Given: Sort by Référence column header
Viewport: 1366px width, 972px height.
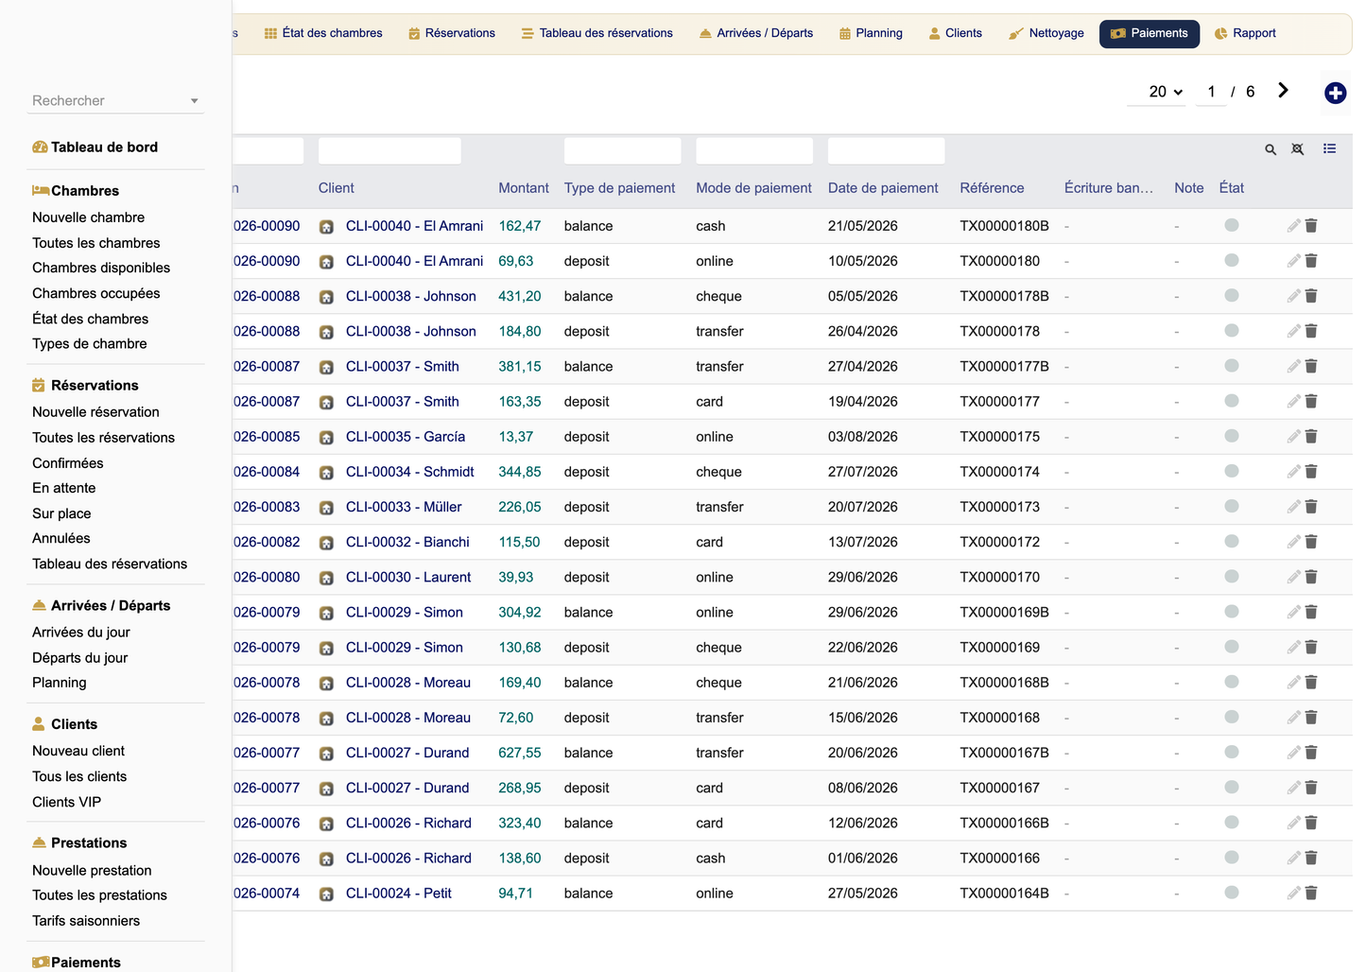Looking at the screenshot, I should pos(992,188).
